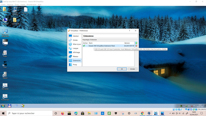Open the Aide menu
This screenshot has width=206, height=116.
tap(40, 5)
